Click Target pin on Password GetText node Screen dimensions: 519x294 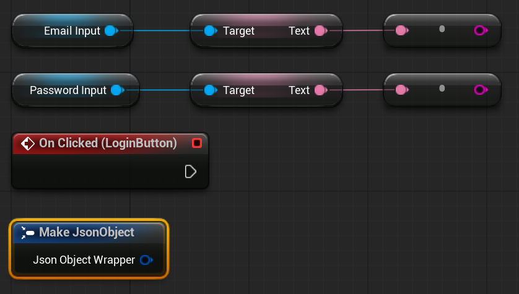click(211, 90)
